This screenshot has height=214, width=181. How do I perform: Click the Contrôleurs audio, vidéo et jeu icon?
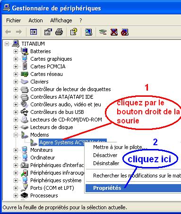(25, 104)
